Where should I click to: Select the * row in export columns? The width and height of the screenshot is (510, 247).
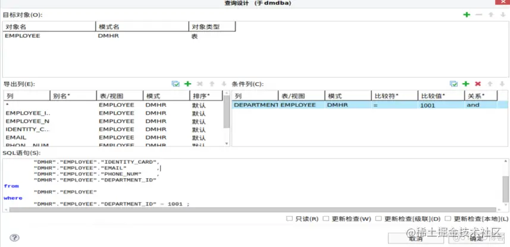(x=113, y=105)
